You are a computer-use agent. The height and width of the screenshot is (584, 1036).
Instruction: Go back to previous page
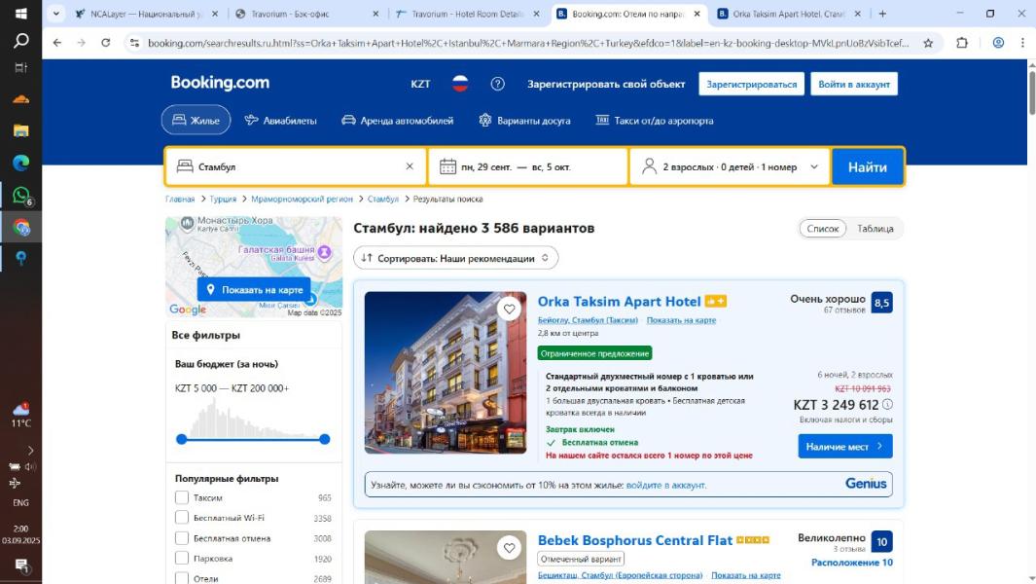tap(57, 43)
